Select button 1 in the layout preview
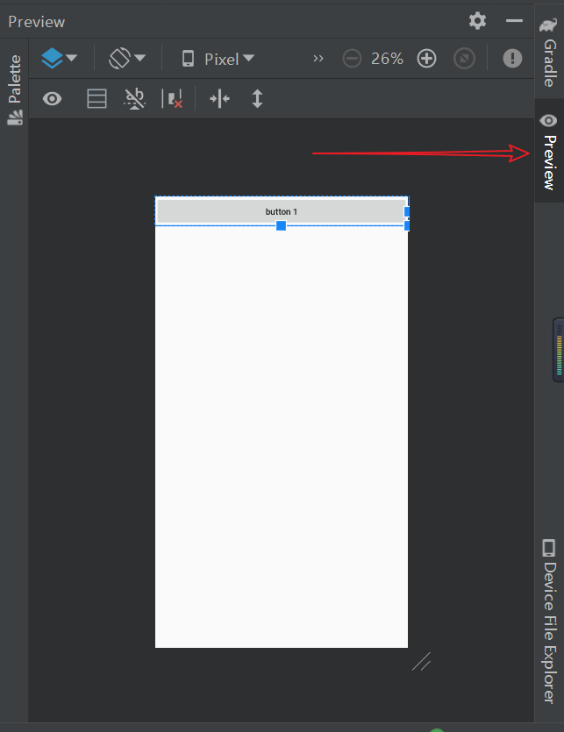564x732 pixels. click(x=282, y=211)
